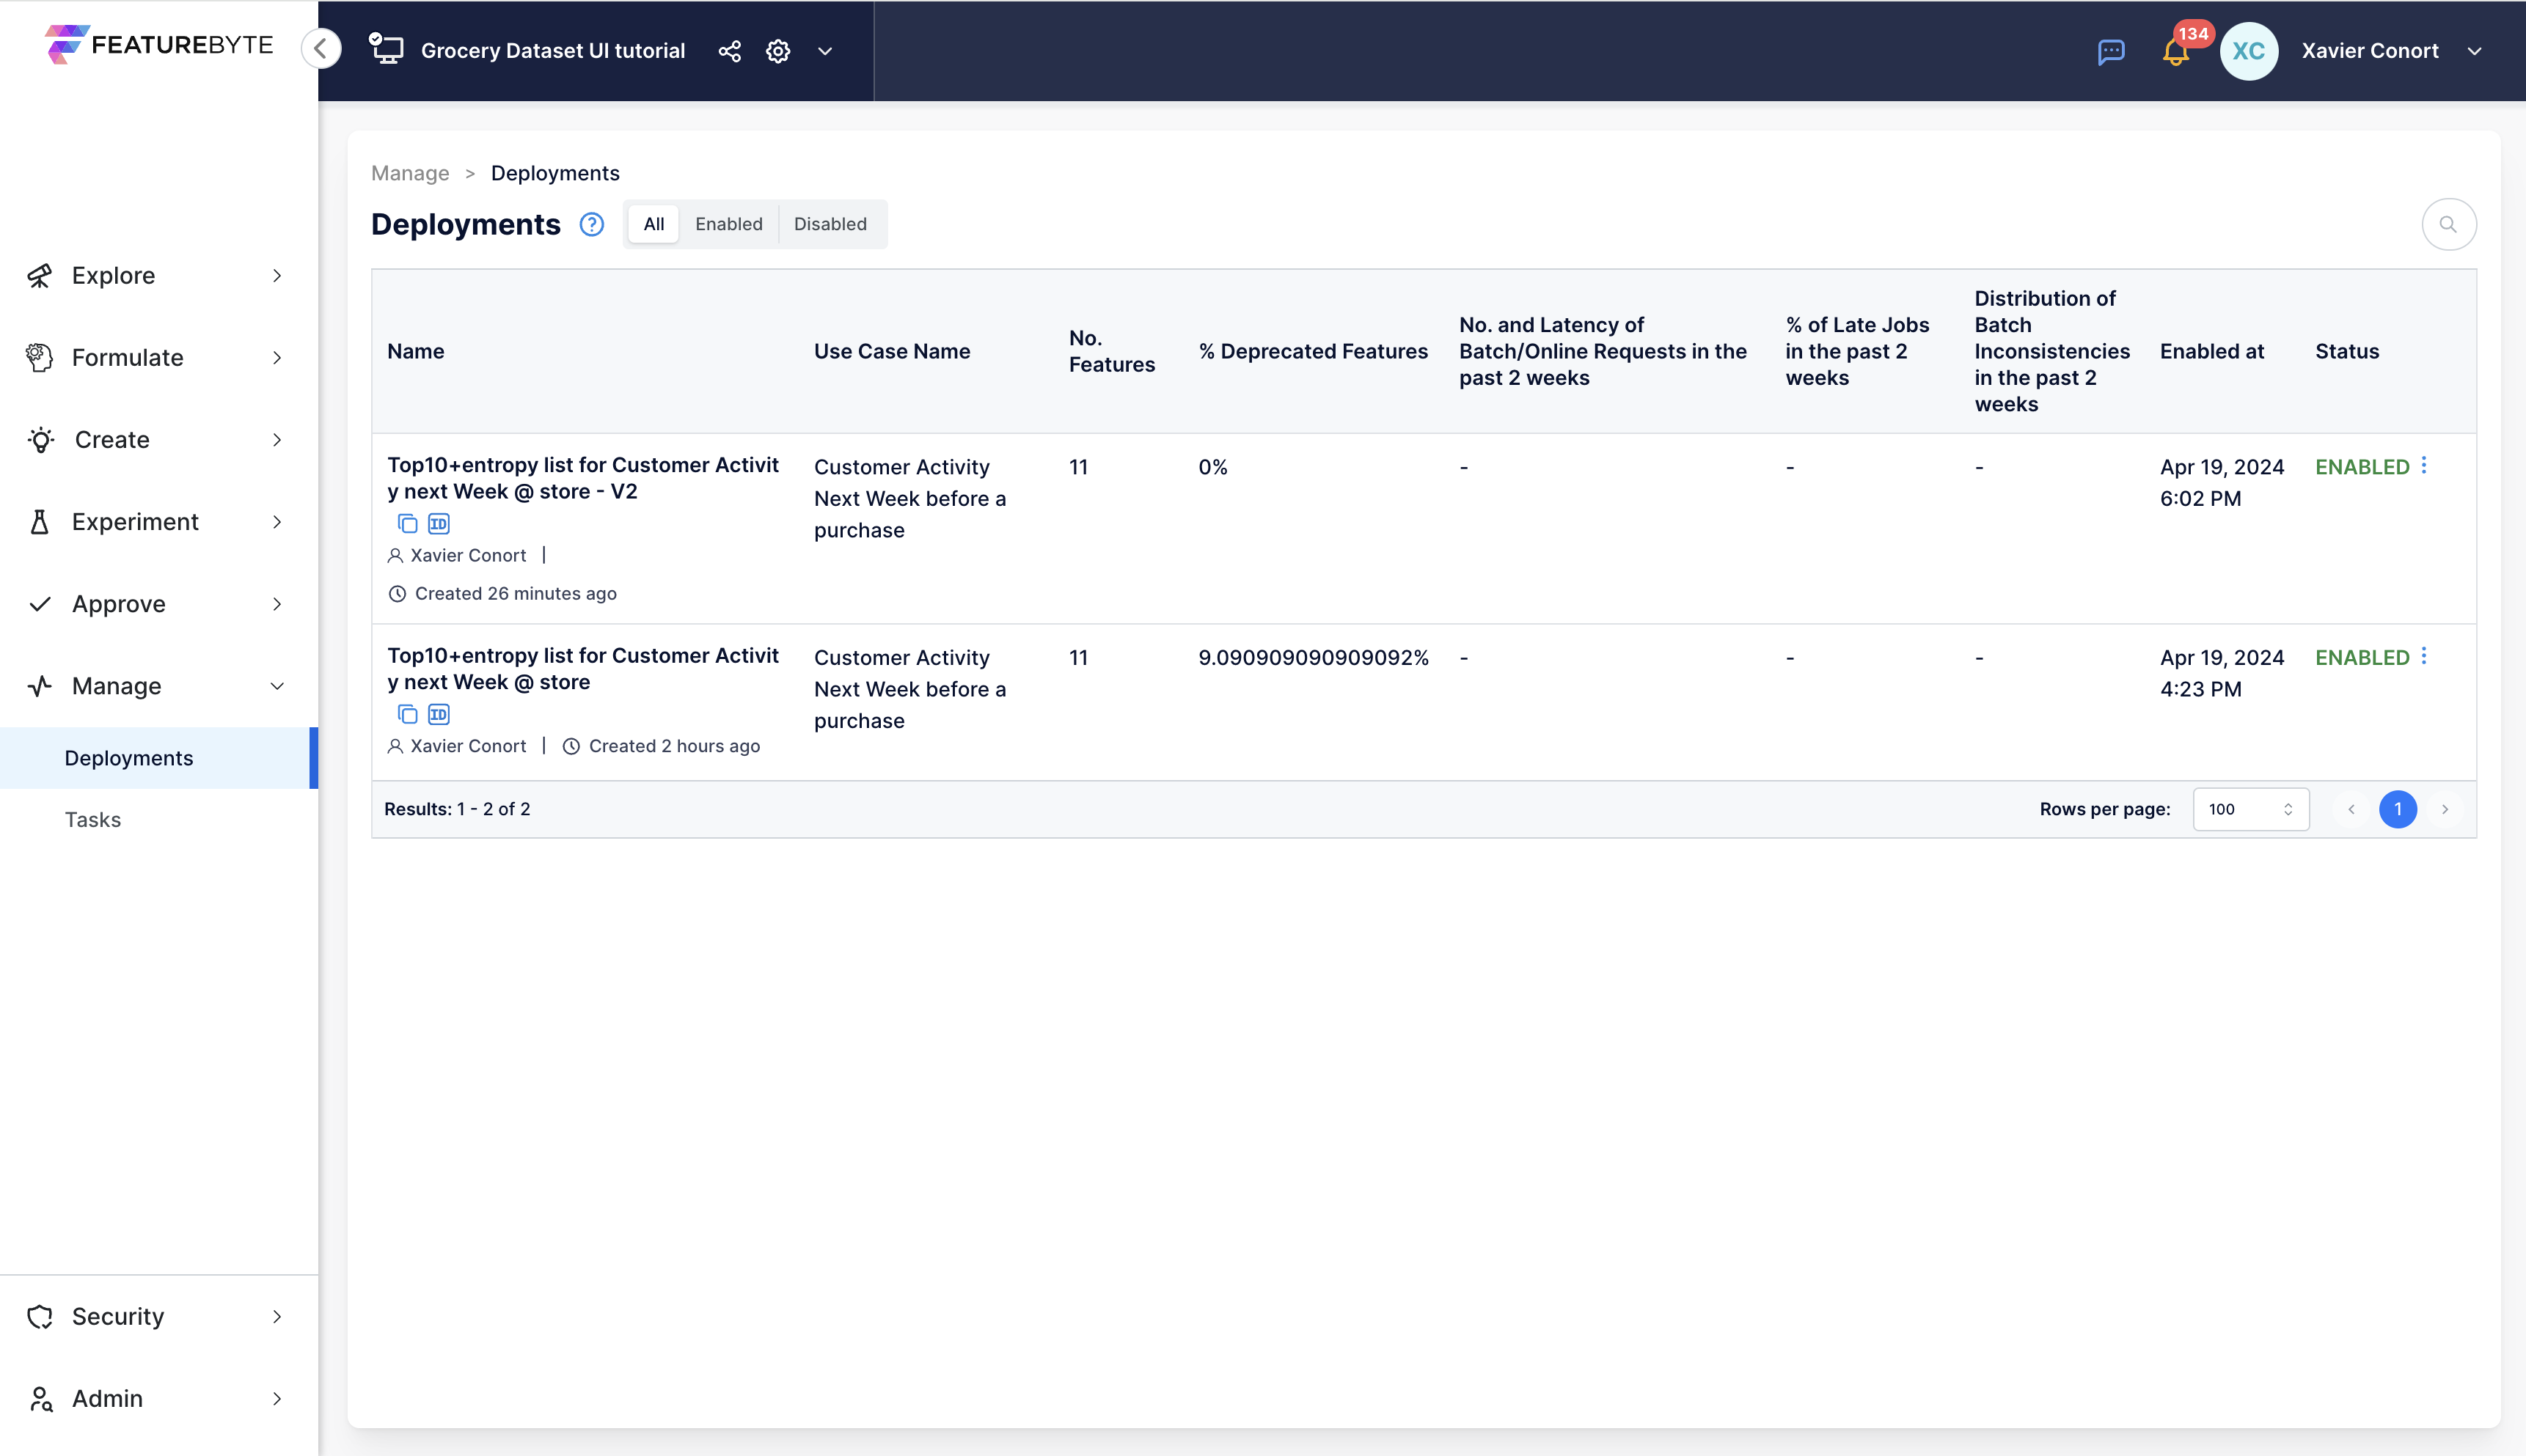Screen dimensions: 2526x1456
Task: Click the catalog monitor icon near Grocery Dataset
Action: tap(386, 49)
